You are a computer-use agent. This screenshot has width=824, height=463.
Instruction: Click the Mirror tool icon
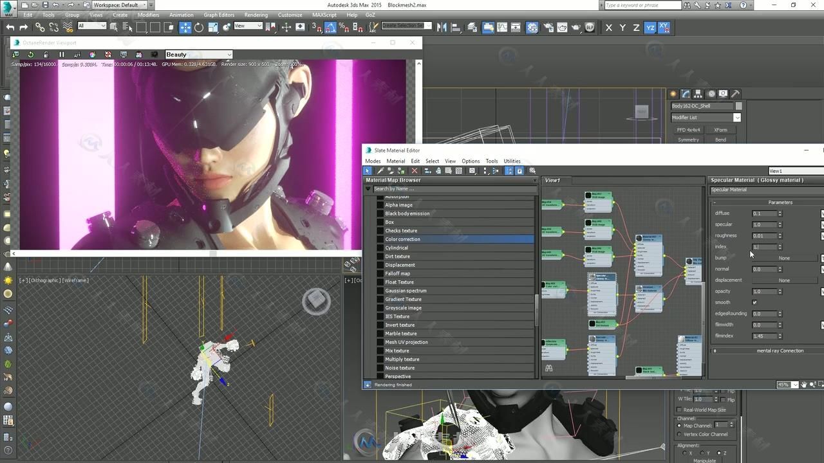442,27
